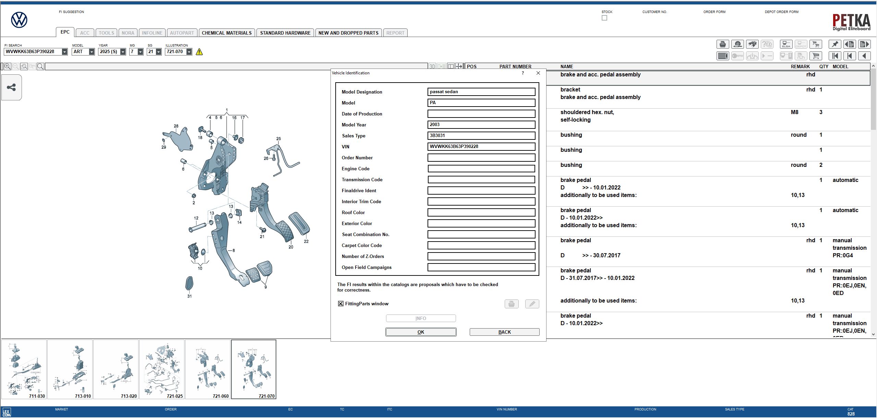Click the yellow warning triangle icon
This screenshot has height=418, width=877.
[199, 52]
